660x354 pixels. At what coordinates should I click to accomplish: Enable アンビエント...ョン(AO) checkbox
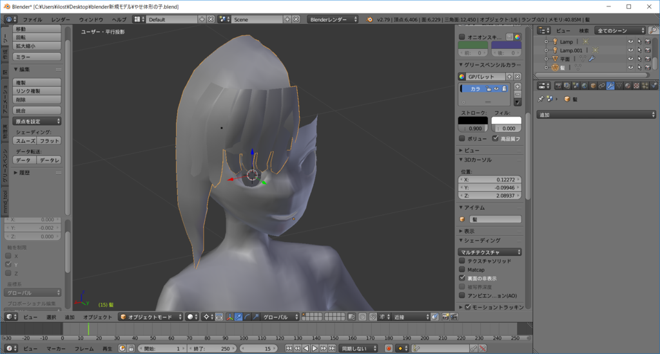[x=462, y=295]
